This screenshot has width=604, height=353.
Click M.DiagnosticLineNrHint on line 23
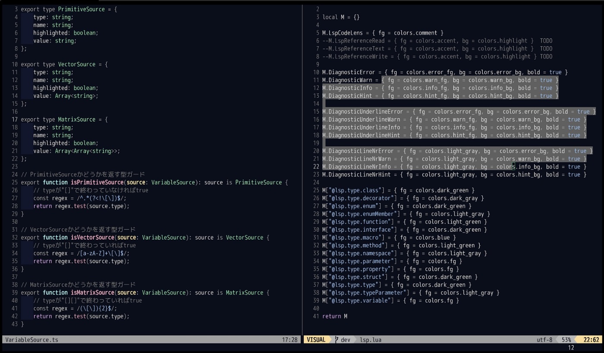pyautogui.click(x=356, y=175)
